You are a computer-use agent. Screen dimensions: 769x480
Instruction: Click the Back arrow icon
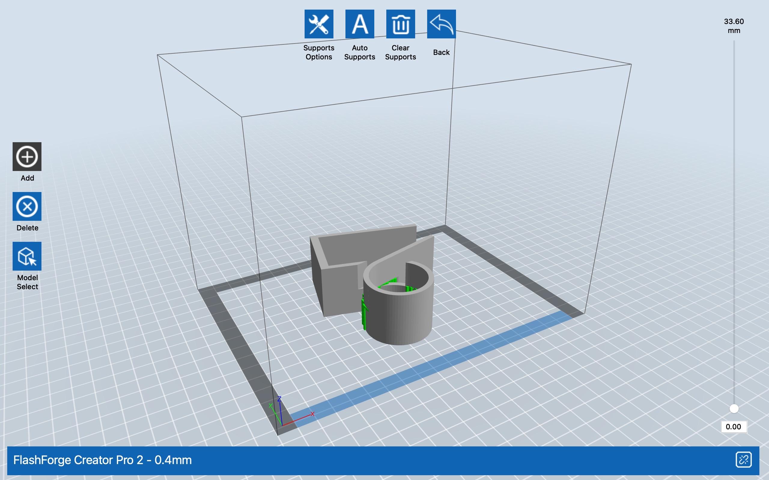click(x=441, y=24)
